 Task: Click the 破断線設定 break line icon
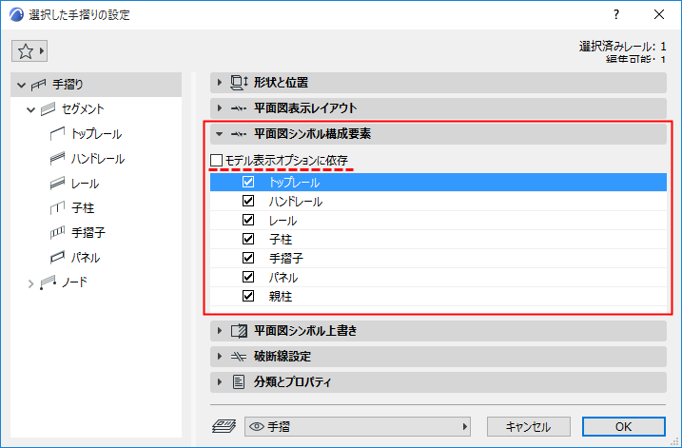[239, 357]
